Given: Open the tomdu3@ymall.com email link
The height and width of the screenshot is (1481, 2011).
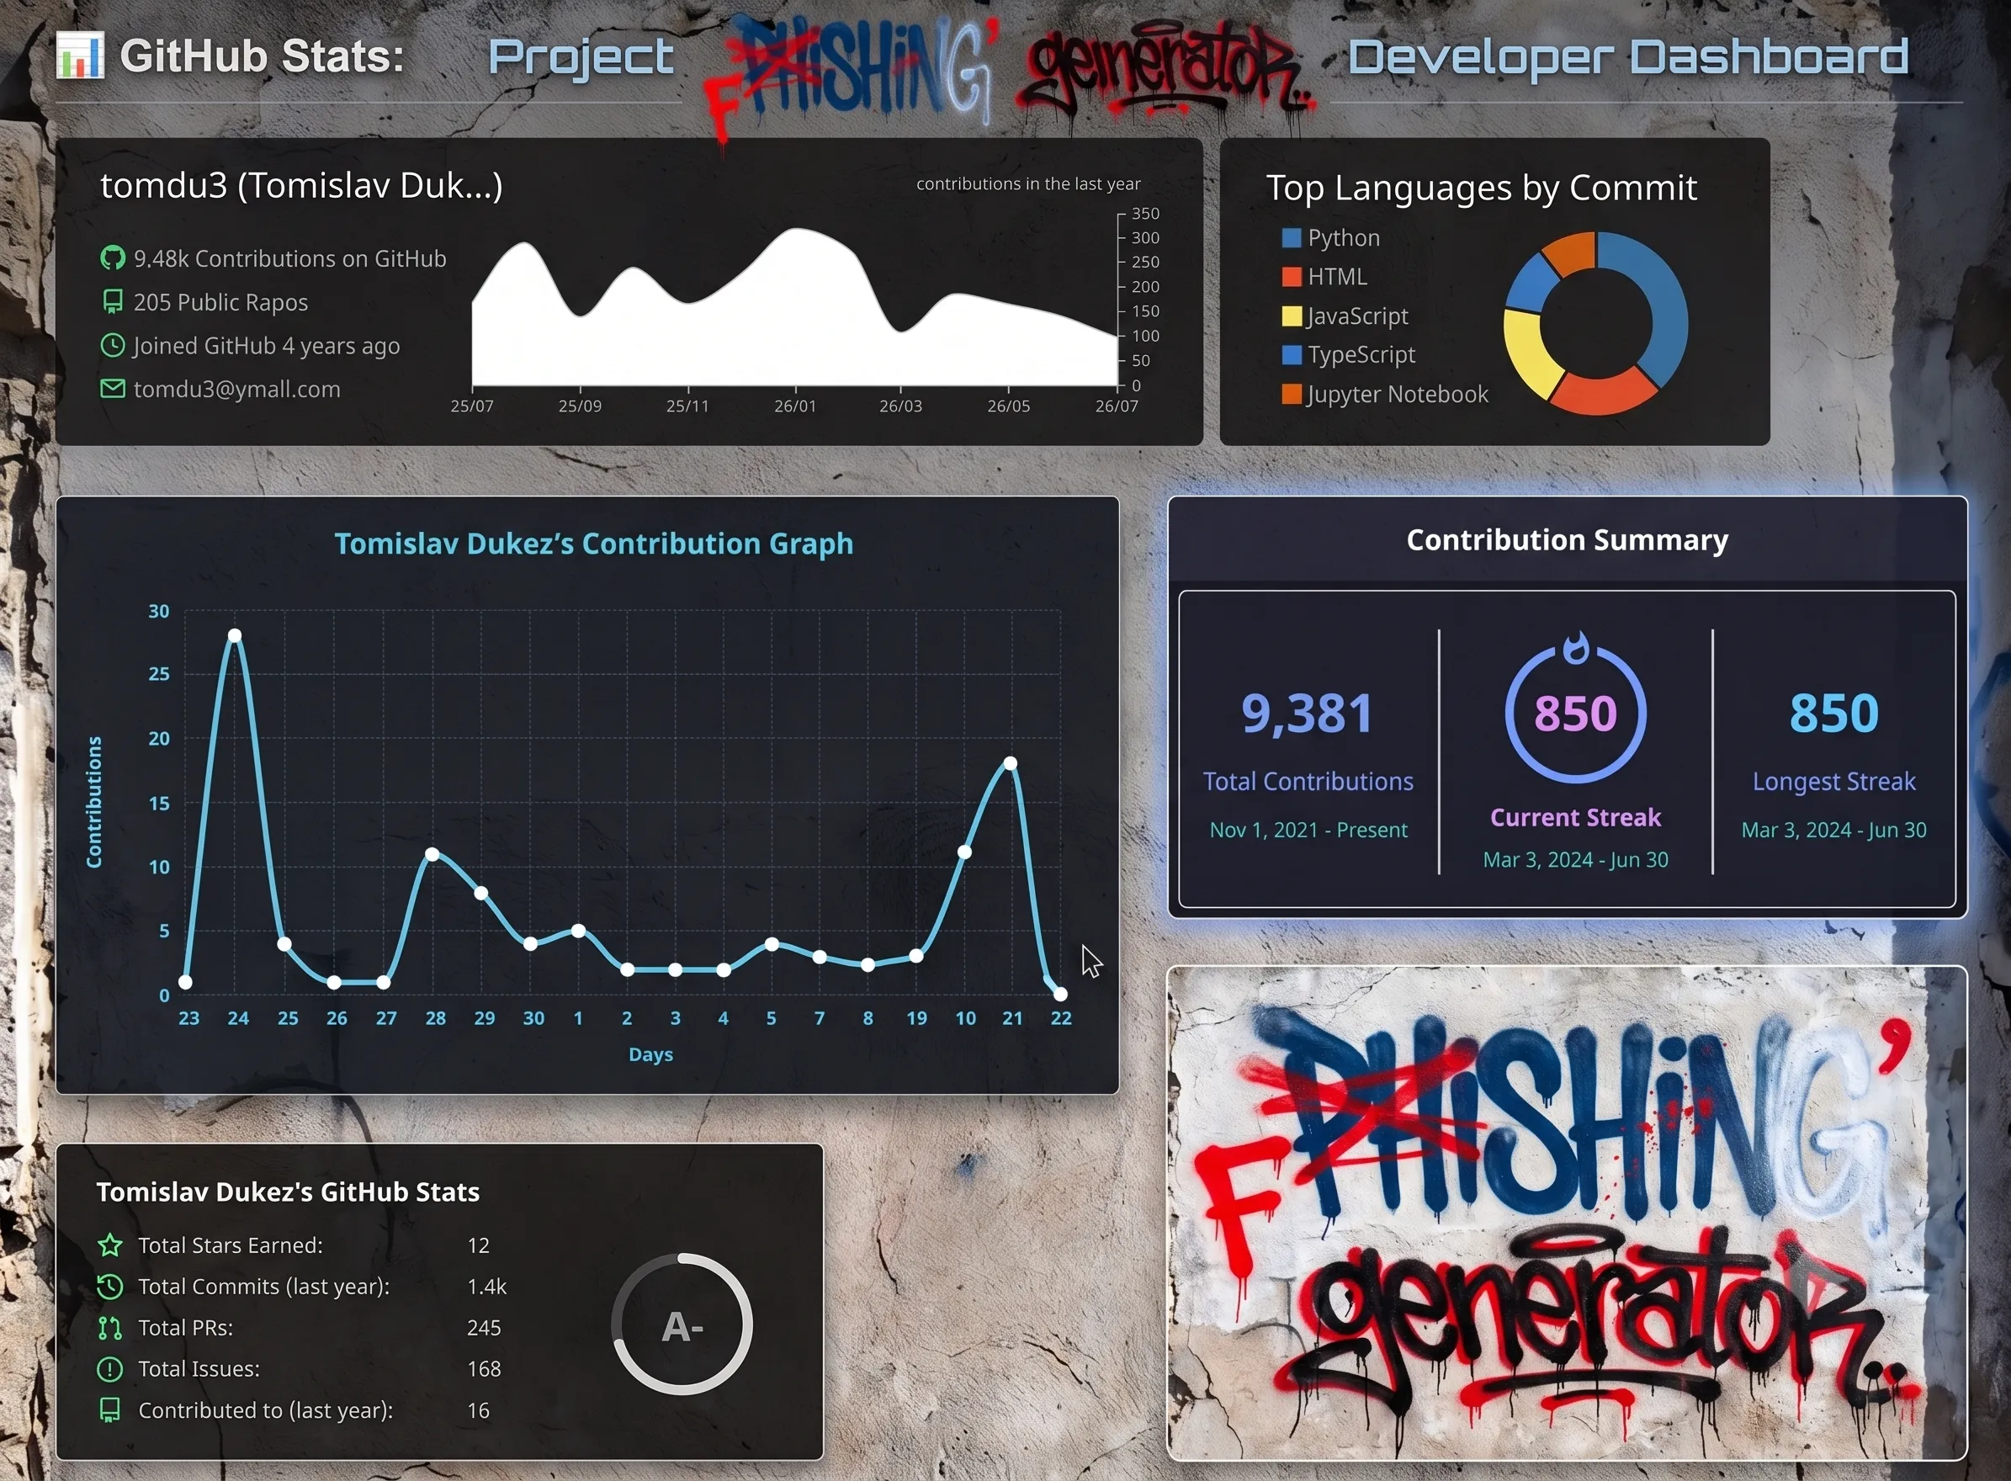Looking at the screenshot, I should [x=236, y=389].
